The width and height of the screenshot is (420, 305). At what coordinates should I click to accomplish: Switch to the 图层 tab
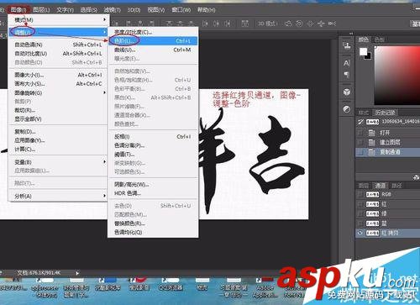pyautogui.click(x=364, y=186)
